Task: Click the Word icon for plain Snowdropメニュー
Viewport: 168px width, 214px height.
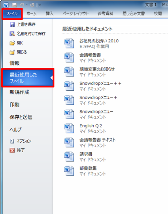Action: click(69, 114)
